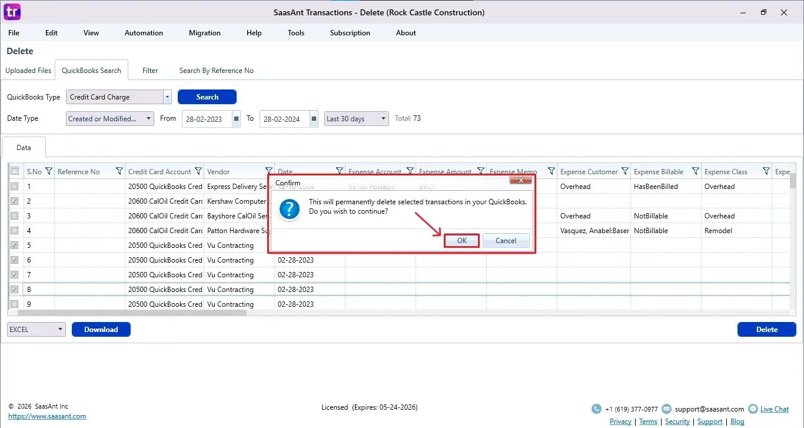Viewport: 804px width, 428px height.
Task: Check the row 9 checkbox
Action: pyautogui.click(x=15, y=304)
